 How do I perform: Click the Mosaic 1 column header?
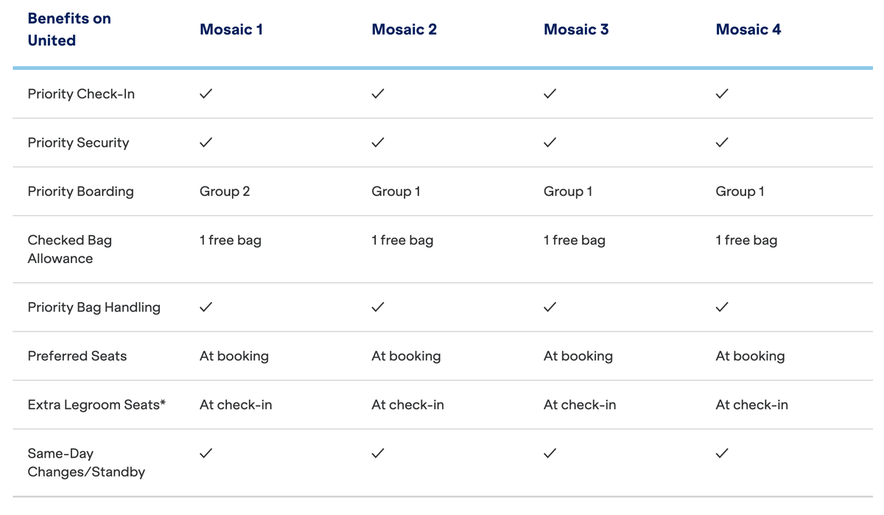pos(231,29)
